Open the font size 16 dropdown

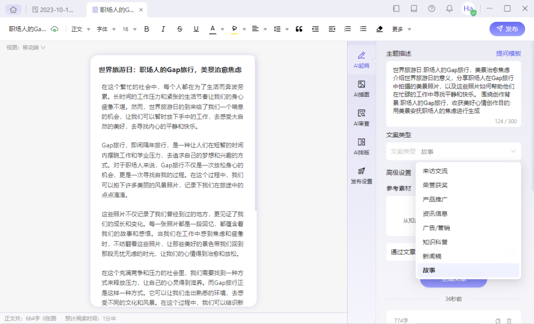pos(130,29)
